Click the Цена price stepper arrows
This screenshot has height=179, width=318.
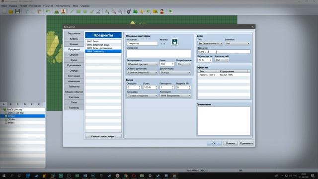tap(173, 64)
